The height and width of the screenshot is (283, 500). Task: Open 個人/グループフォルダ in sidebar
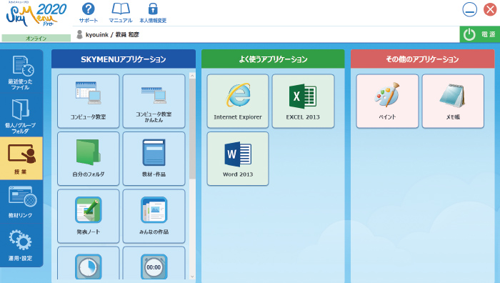tap(21, 116)
